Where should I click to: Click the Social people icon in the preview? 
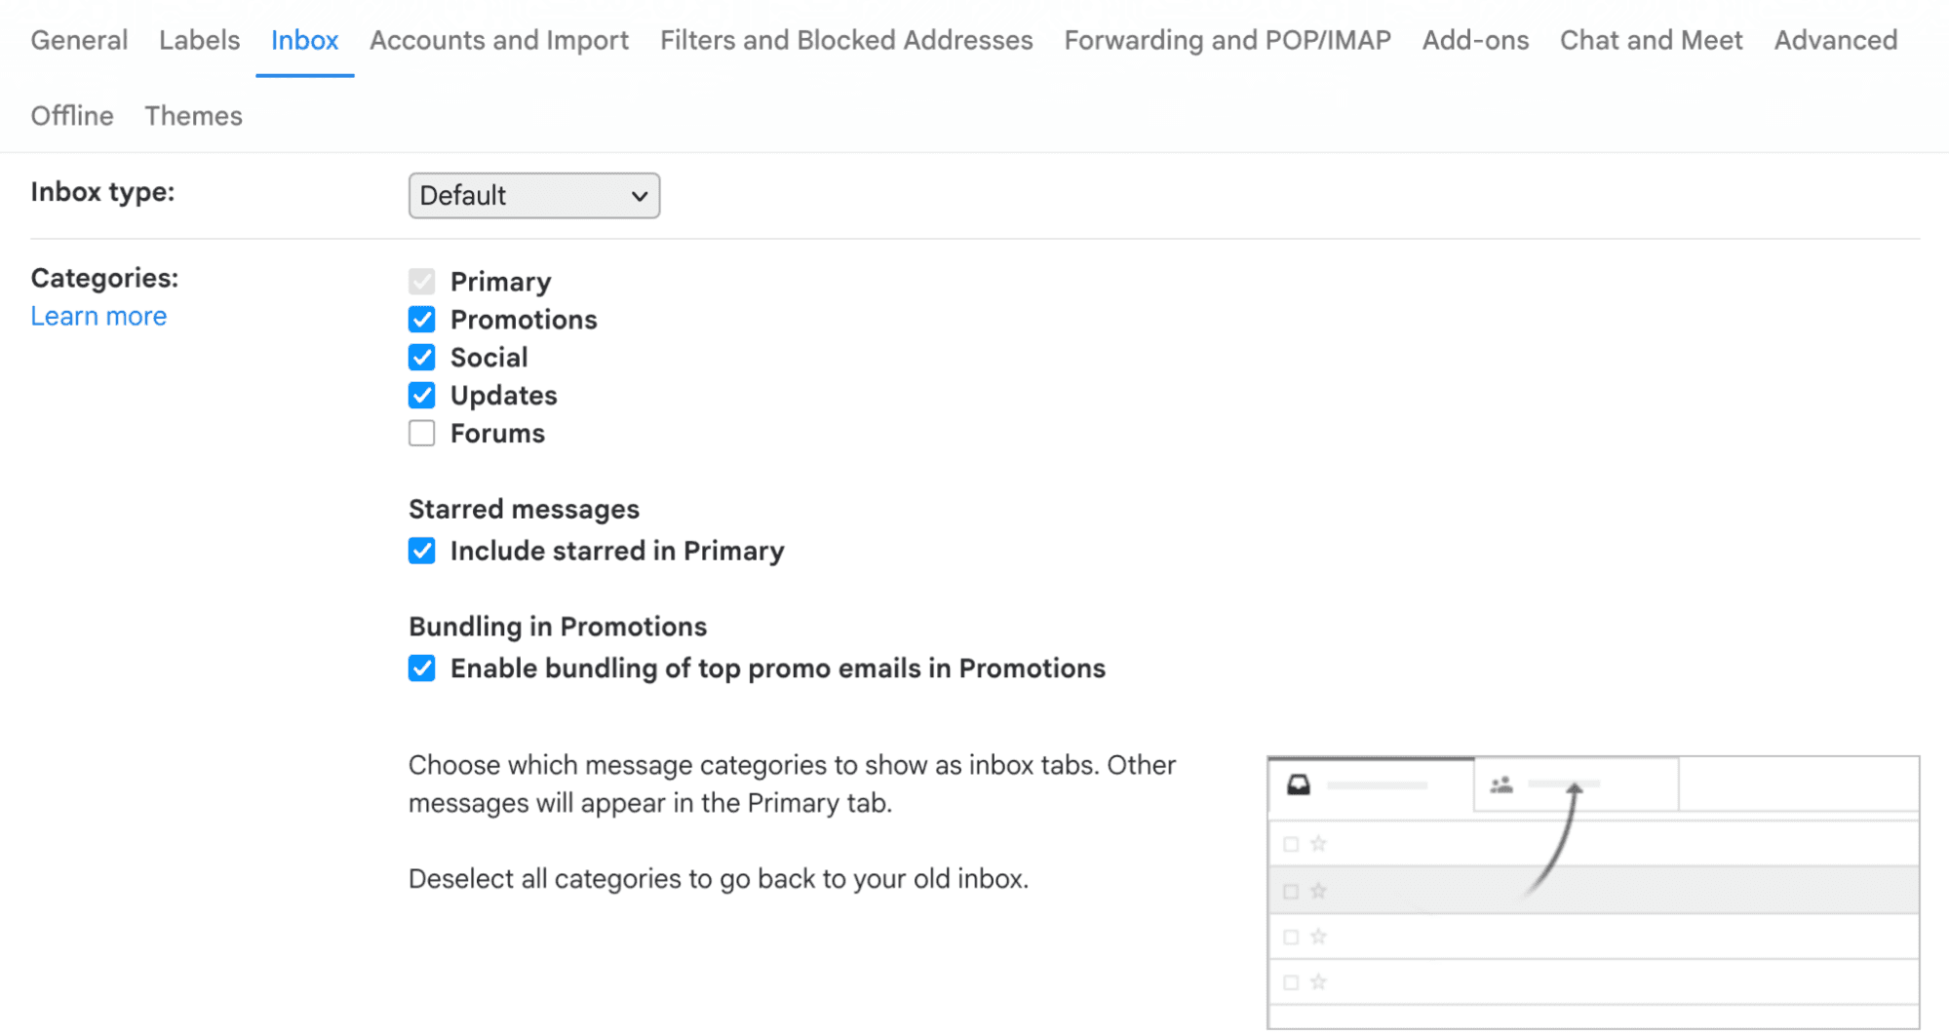1501,783
